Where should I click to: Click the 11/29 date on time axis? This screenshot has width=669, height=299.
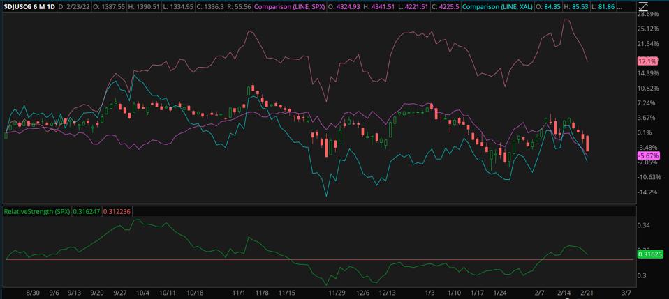pos(337,293)
